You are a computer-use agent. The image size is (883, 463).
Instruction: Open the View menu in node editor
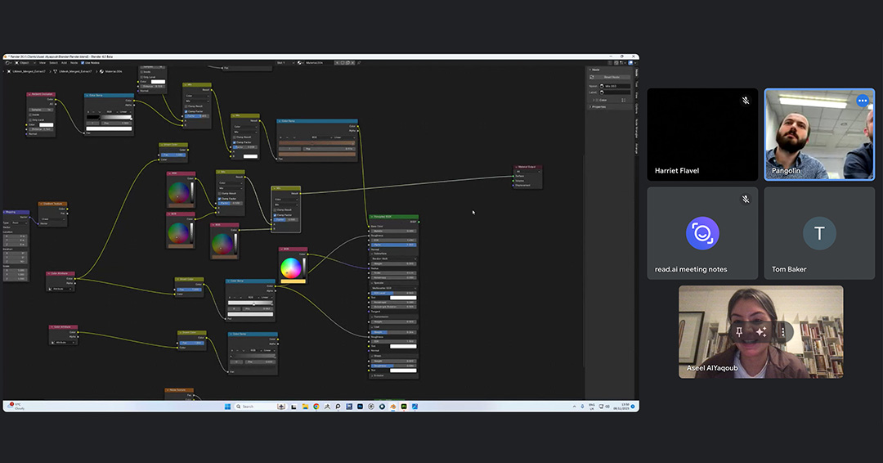tap(43, 62)
